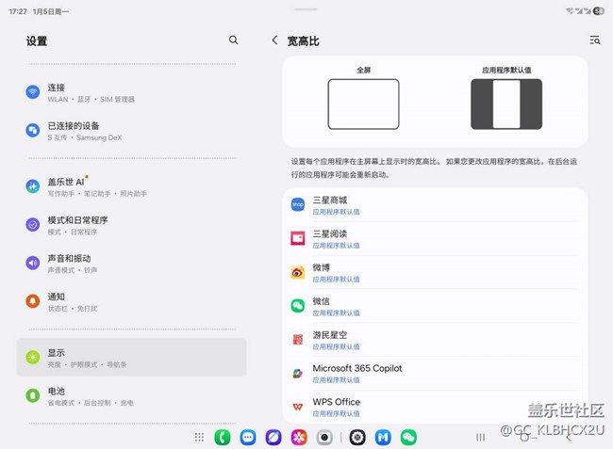Open 已连接的设备 settings category
Viewport: 613px width, 449px height.
(132, 131)
